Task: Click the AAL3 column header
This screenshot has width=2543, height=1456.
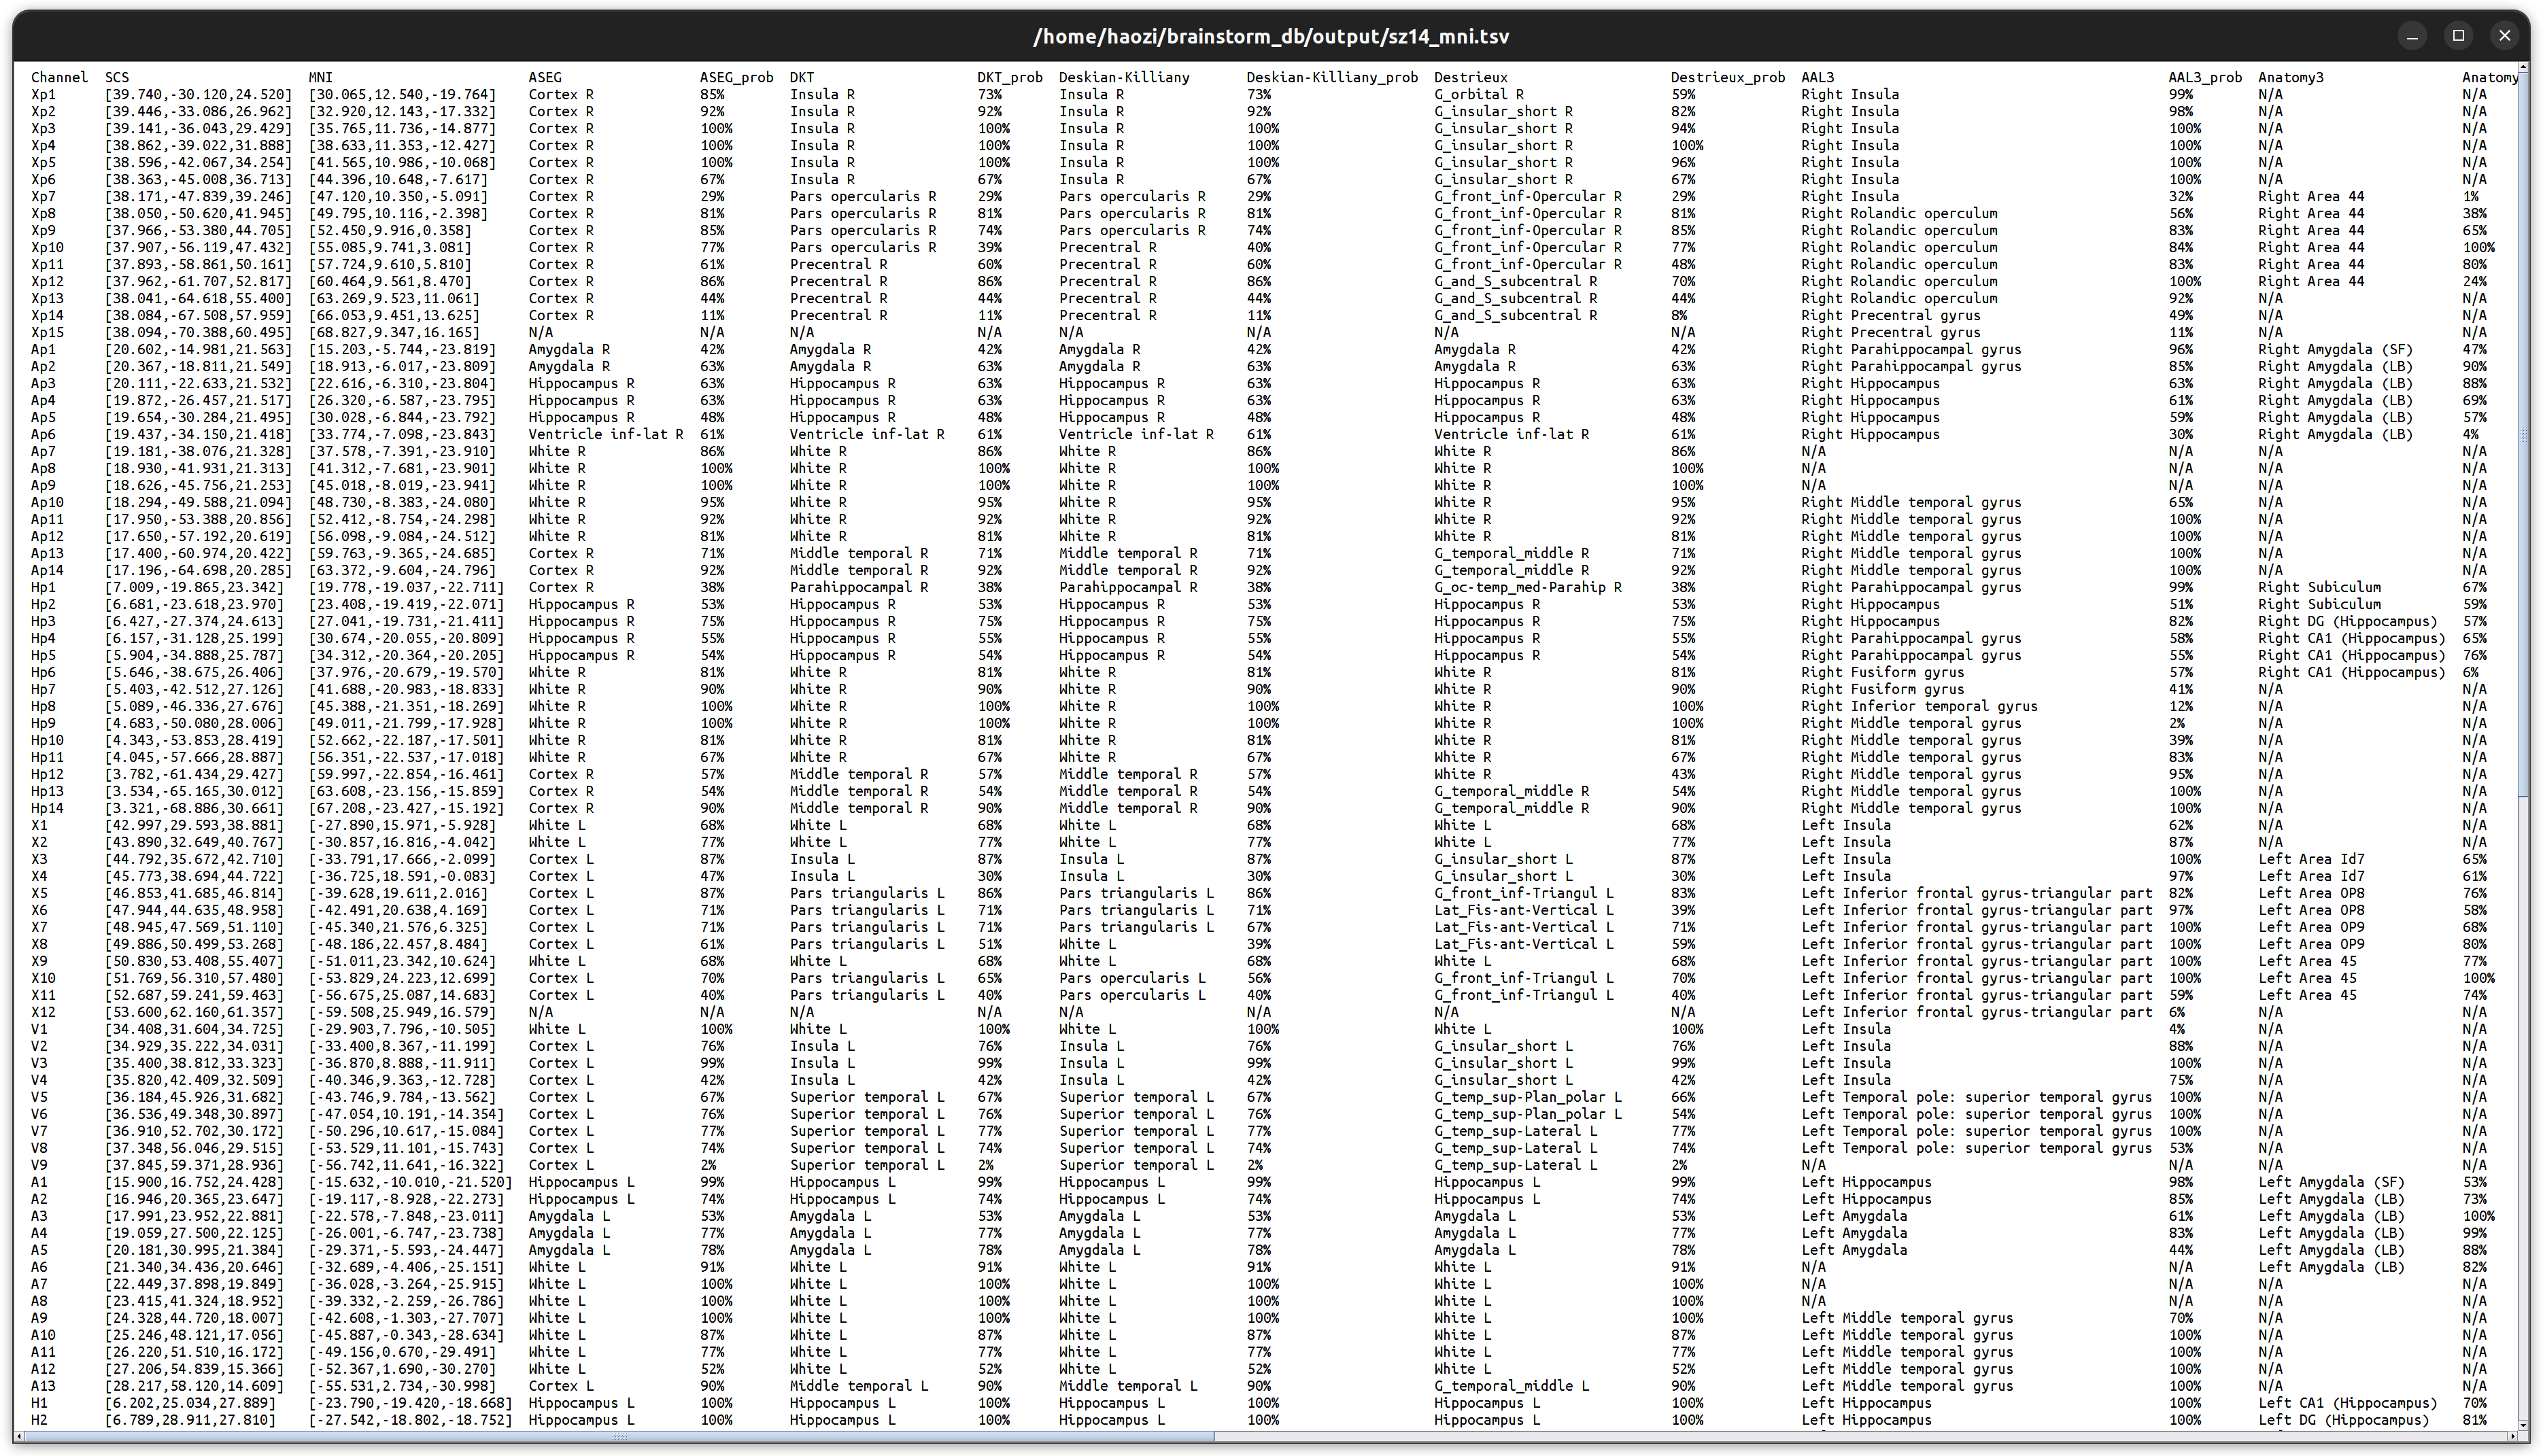Action: click(1817, 77)
